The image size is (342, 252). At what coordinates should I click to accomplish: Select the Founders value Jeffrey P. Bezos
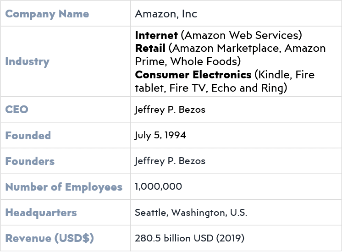170,161
